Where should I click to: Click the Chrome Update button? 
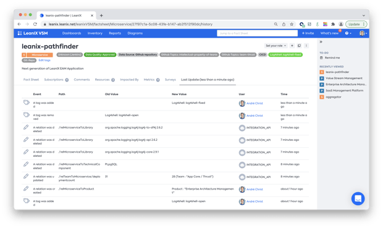tap(356, 24)
